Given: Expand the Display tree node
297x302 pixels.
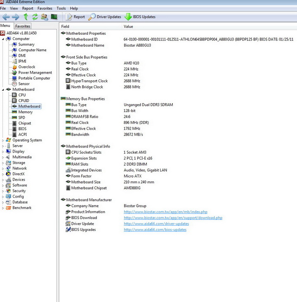Looking at the screenshot, I should [x=3, y=152].
